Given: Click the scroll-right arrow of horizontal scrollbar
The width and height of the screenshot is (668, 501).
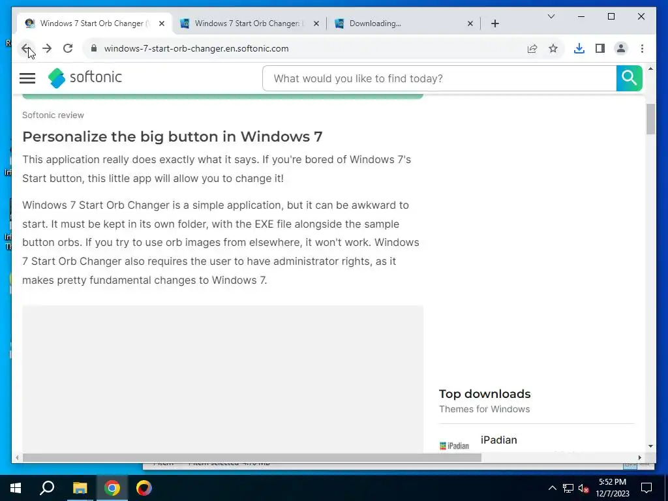Looking at the screenshot, I should [640, 457].
